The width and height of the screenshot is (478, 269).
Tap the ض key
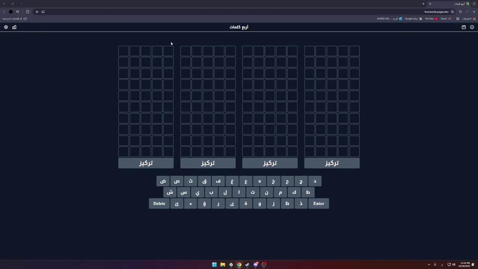tap(163, 181)
